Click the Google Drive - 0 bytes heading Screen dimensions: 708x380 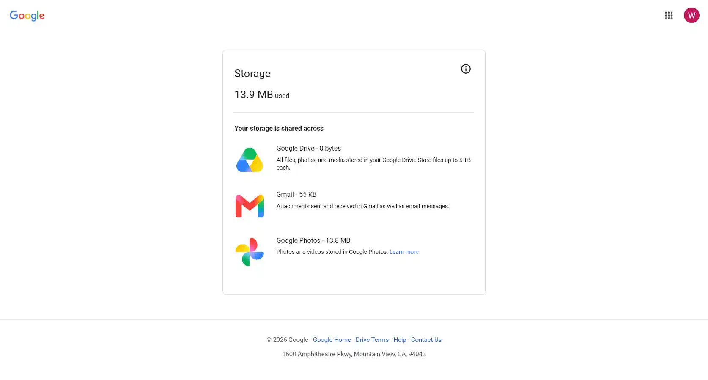tap(309, 148)
